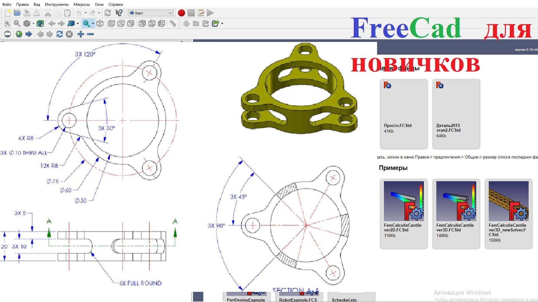Click the green Link actions icon
The width and height of the screenshot is (538, 302).
(215, 24)
